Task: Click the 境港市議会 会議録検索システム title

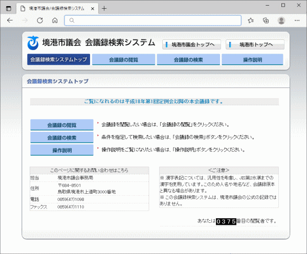Action: [99, 42]
